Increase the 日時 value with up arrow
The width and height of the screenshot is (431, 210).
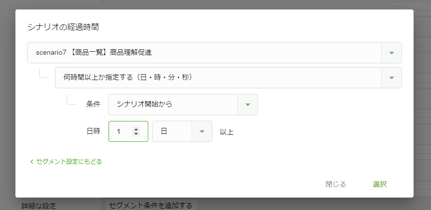tap(136, 129)
